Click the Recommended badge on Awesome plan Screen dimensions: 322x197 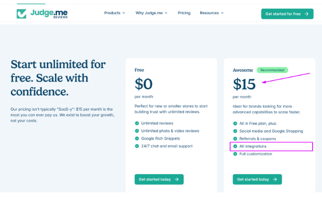point(272,70)
